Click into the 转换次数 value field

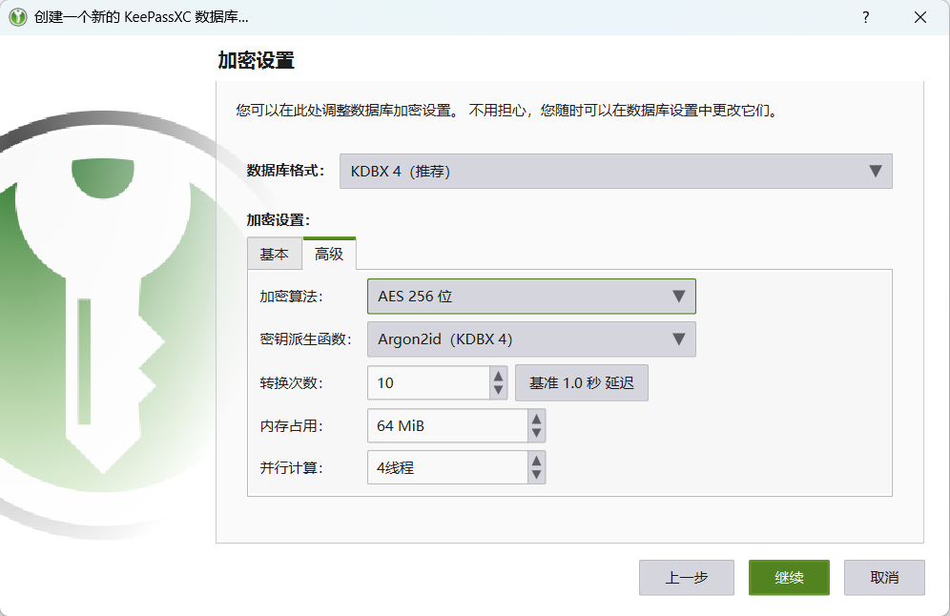[427, 383]
